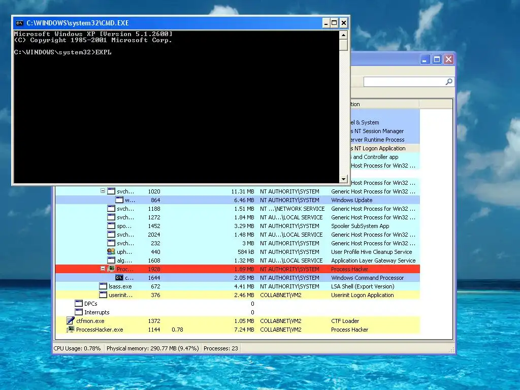Click the 'Processes: 23' status entry
Screen dimensions: 520x390
click(x=220, y=348)
